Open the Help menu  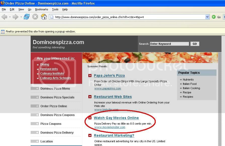click(x=65, y=9)
